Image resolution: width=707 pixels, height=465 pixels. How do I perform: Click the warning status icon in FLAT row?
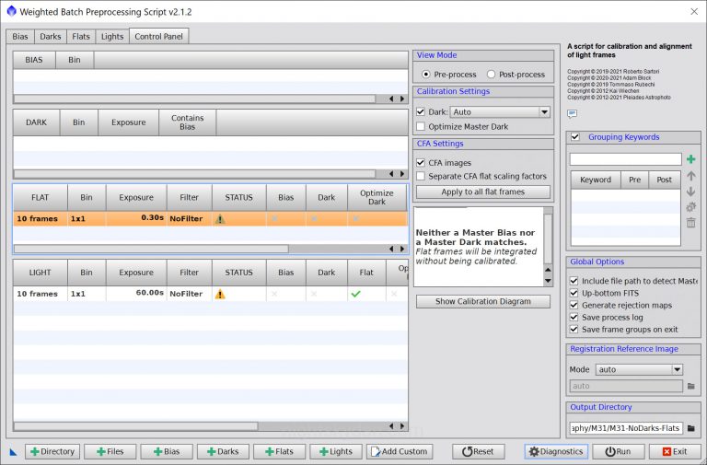[x=220, y=219]
